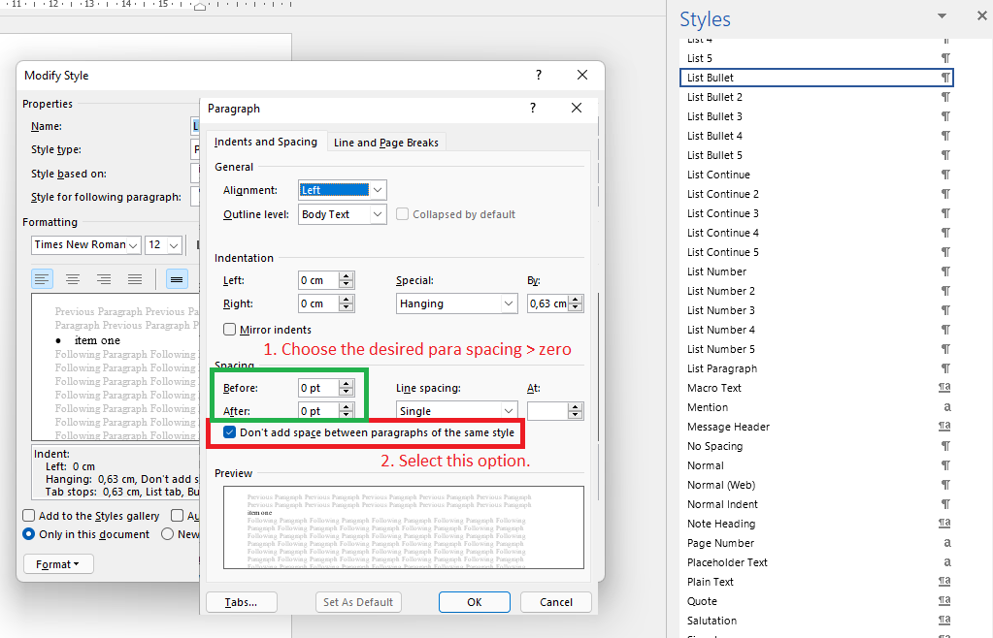This screenshot has height=638, width=993.
Task: Click Cancel in Paragraph dialog
Action: pyautogui.click(x=556, y=602)
